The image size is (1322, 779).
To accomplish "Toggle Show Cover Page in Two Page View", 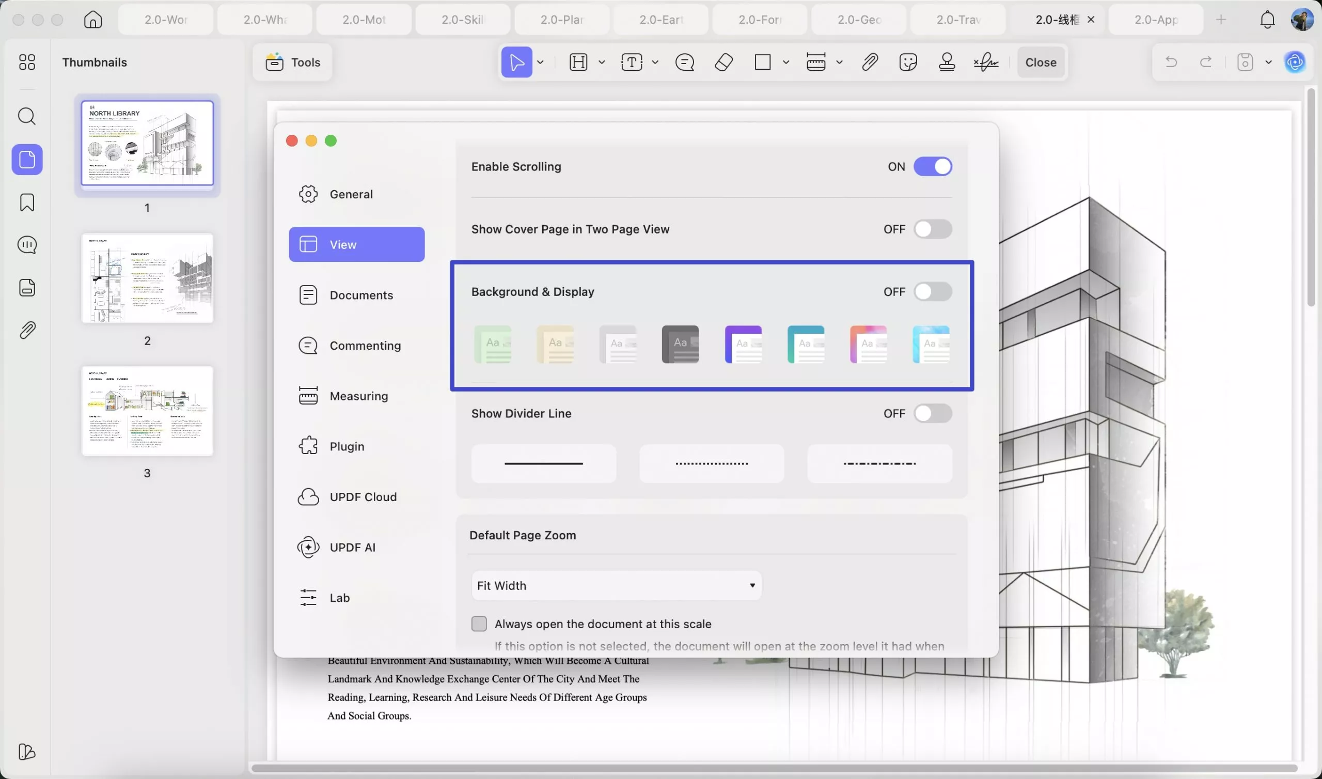I will tap(933, 229).
